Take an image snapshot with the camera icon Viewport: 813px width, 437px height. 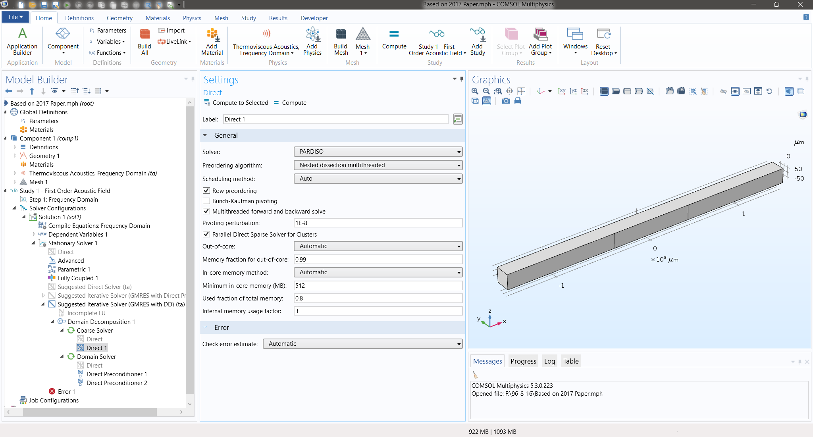(506, 101)
